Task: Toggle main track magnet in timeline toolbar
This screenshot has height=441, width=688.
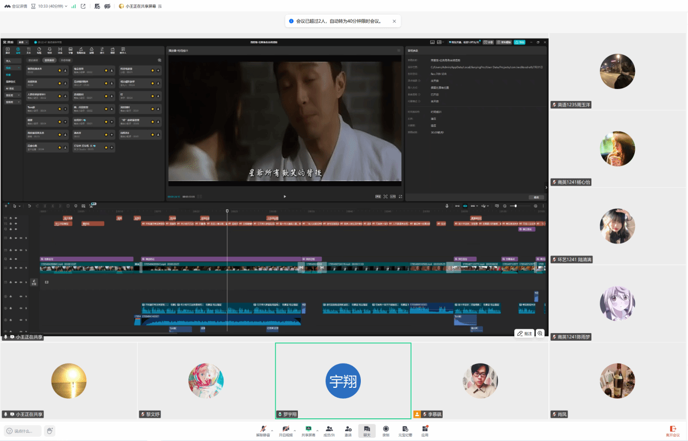Action: click(457, 206)
